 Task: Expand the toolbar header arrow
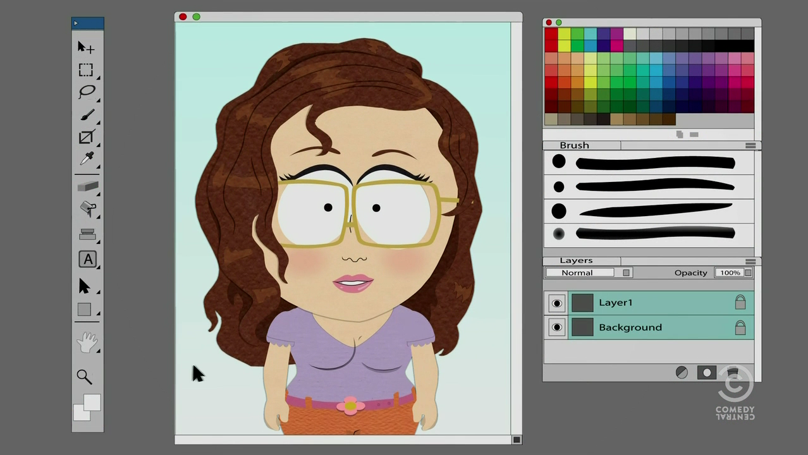pos(76,23)
